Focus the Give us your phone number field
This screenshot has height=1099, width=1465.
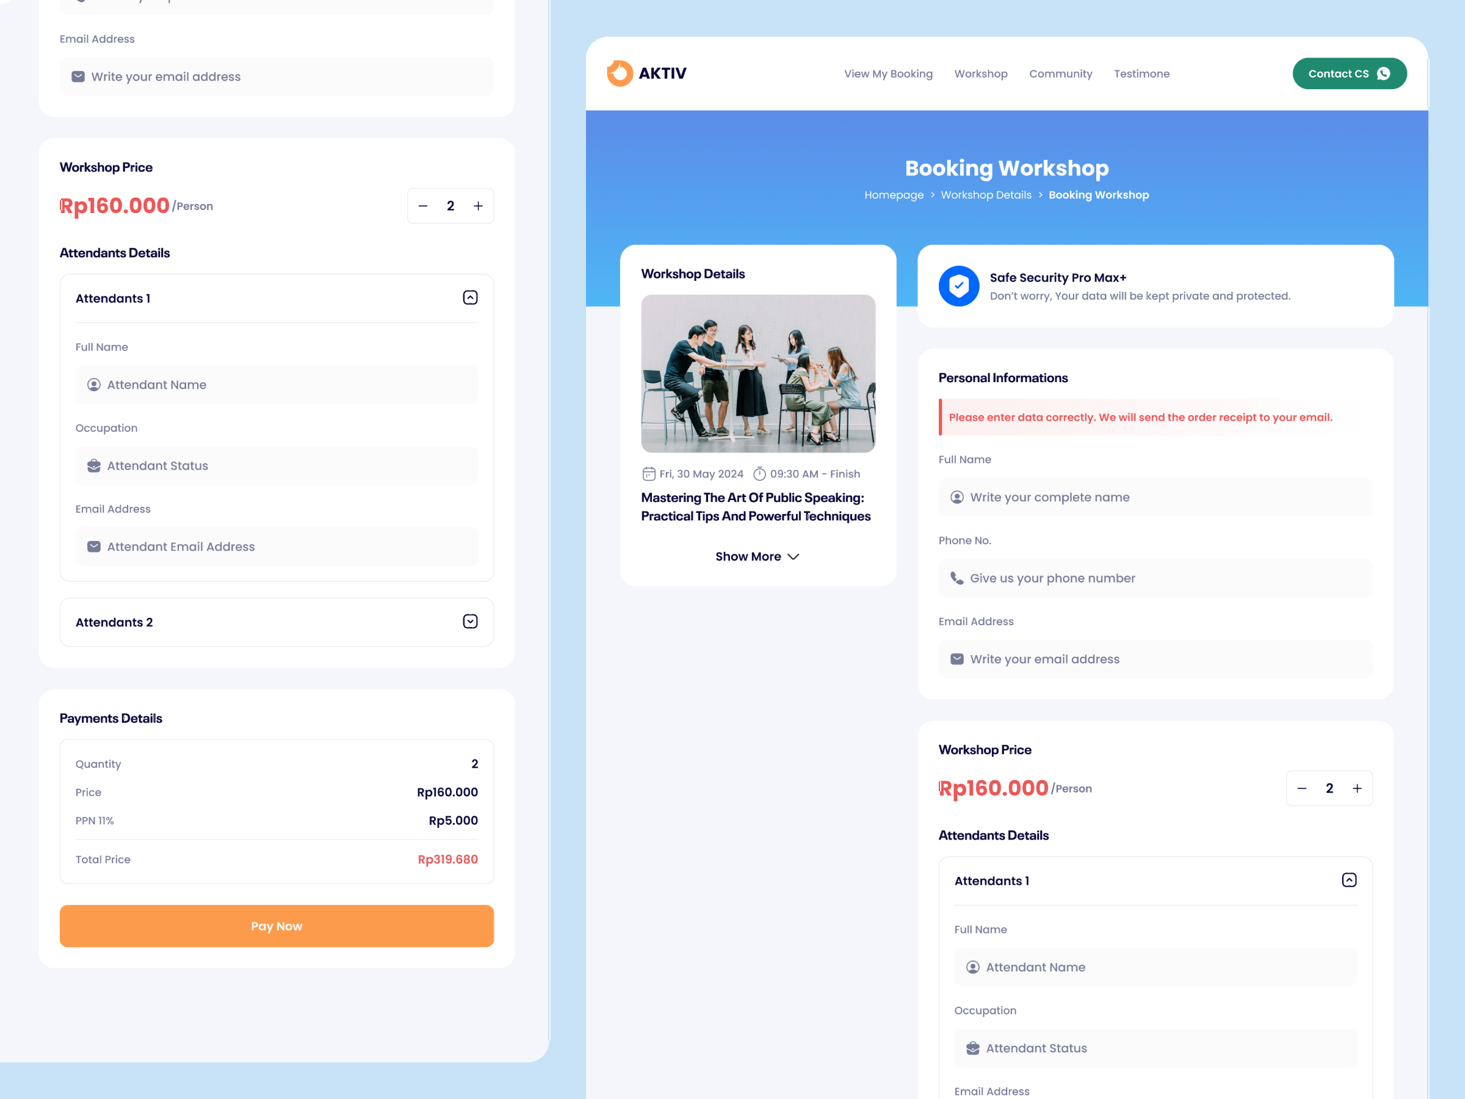point(1155,578)
